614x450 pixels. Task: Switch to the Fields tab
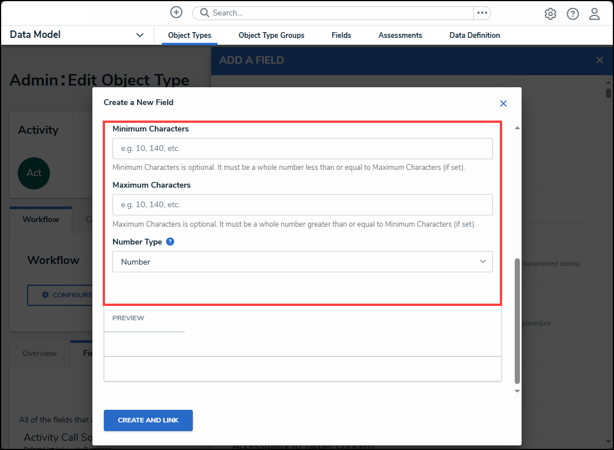(341, 35)
